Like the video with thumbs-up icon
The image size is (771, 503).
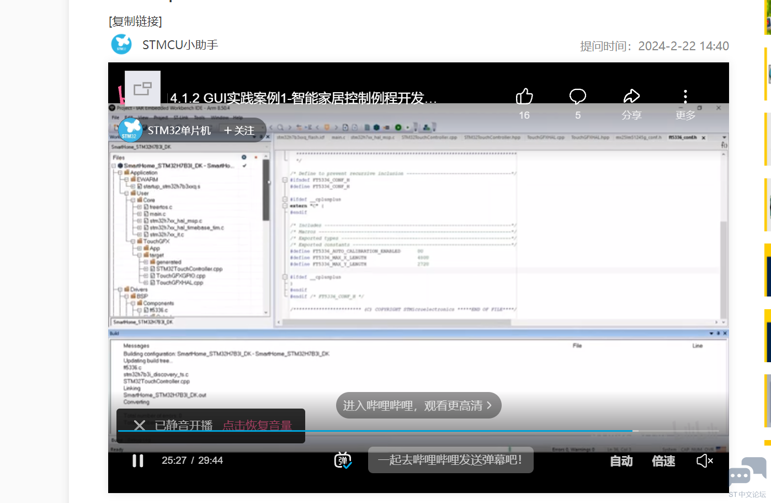pos(524,97)
